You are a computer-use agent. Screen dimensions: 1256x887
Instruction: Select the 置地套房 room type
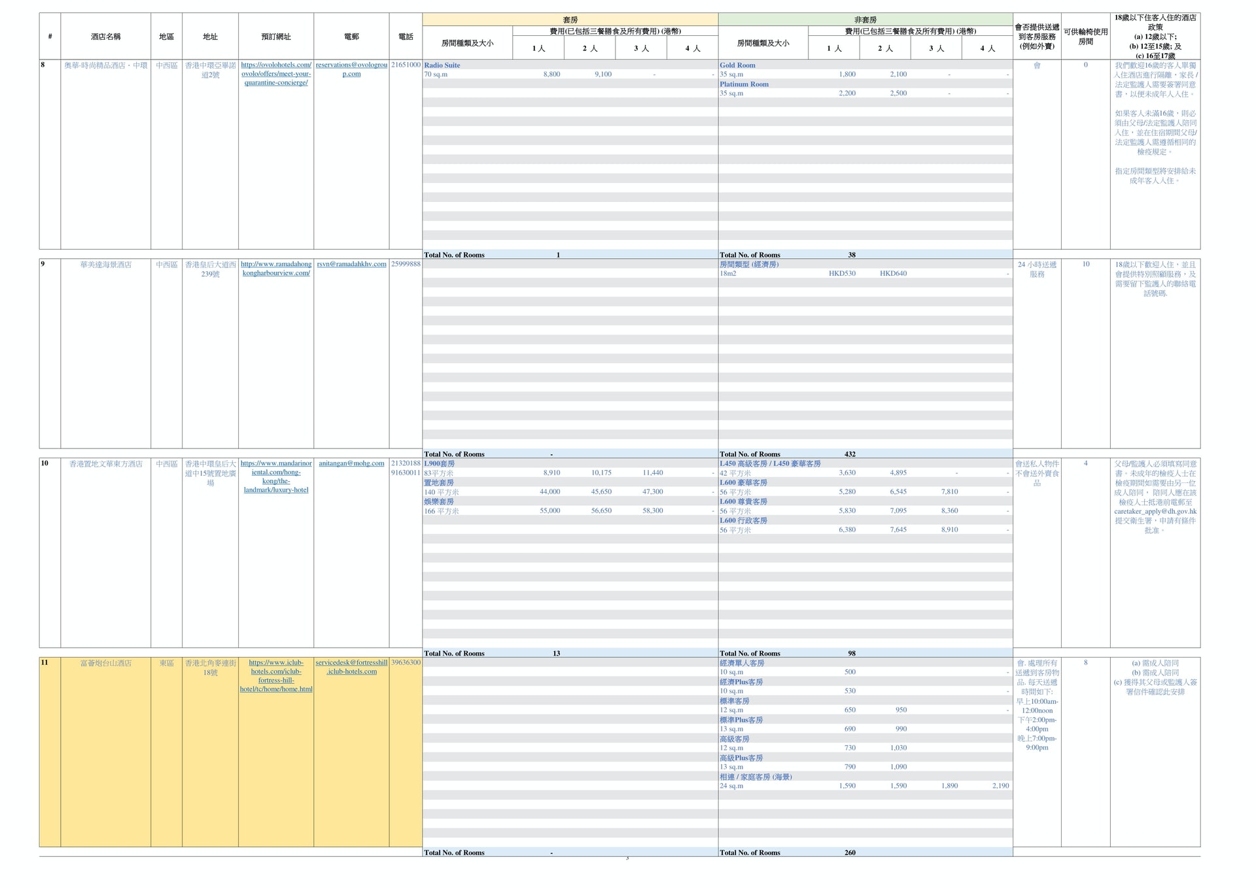[439, 483]
